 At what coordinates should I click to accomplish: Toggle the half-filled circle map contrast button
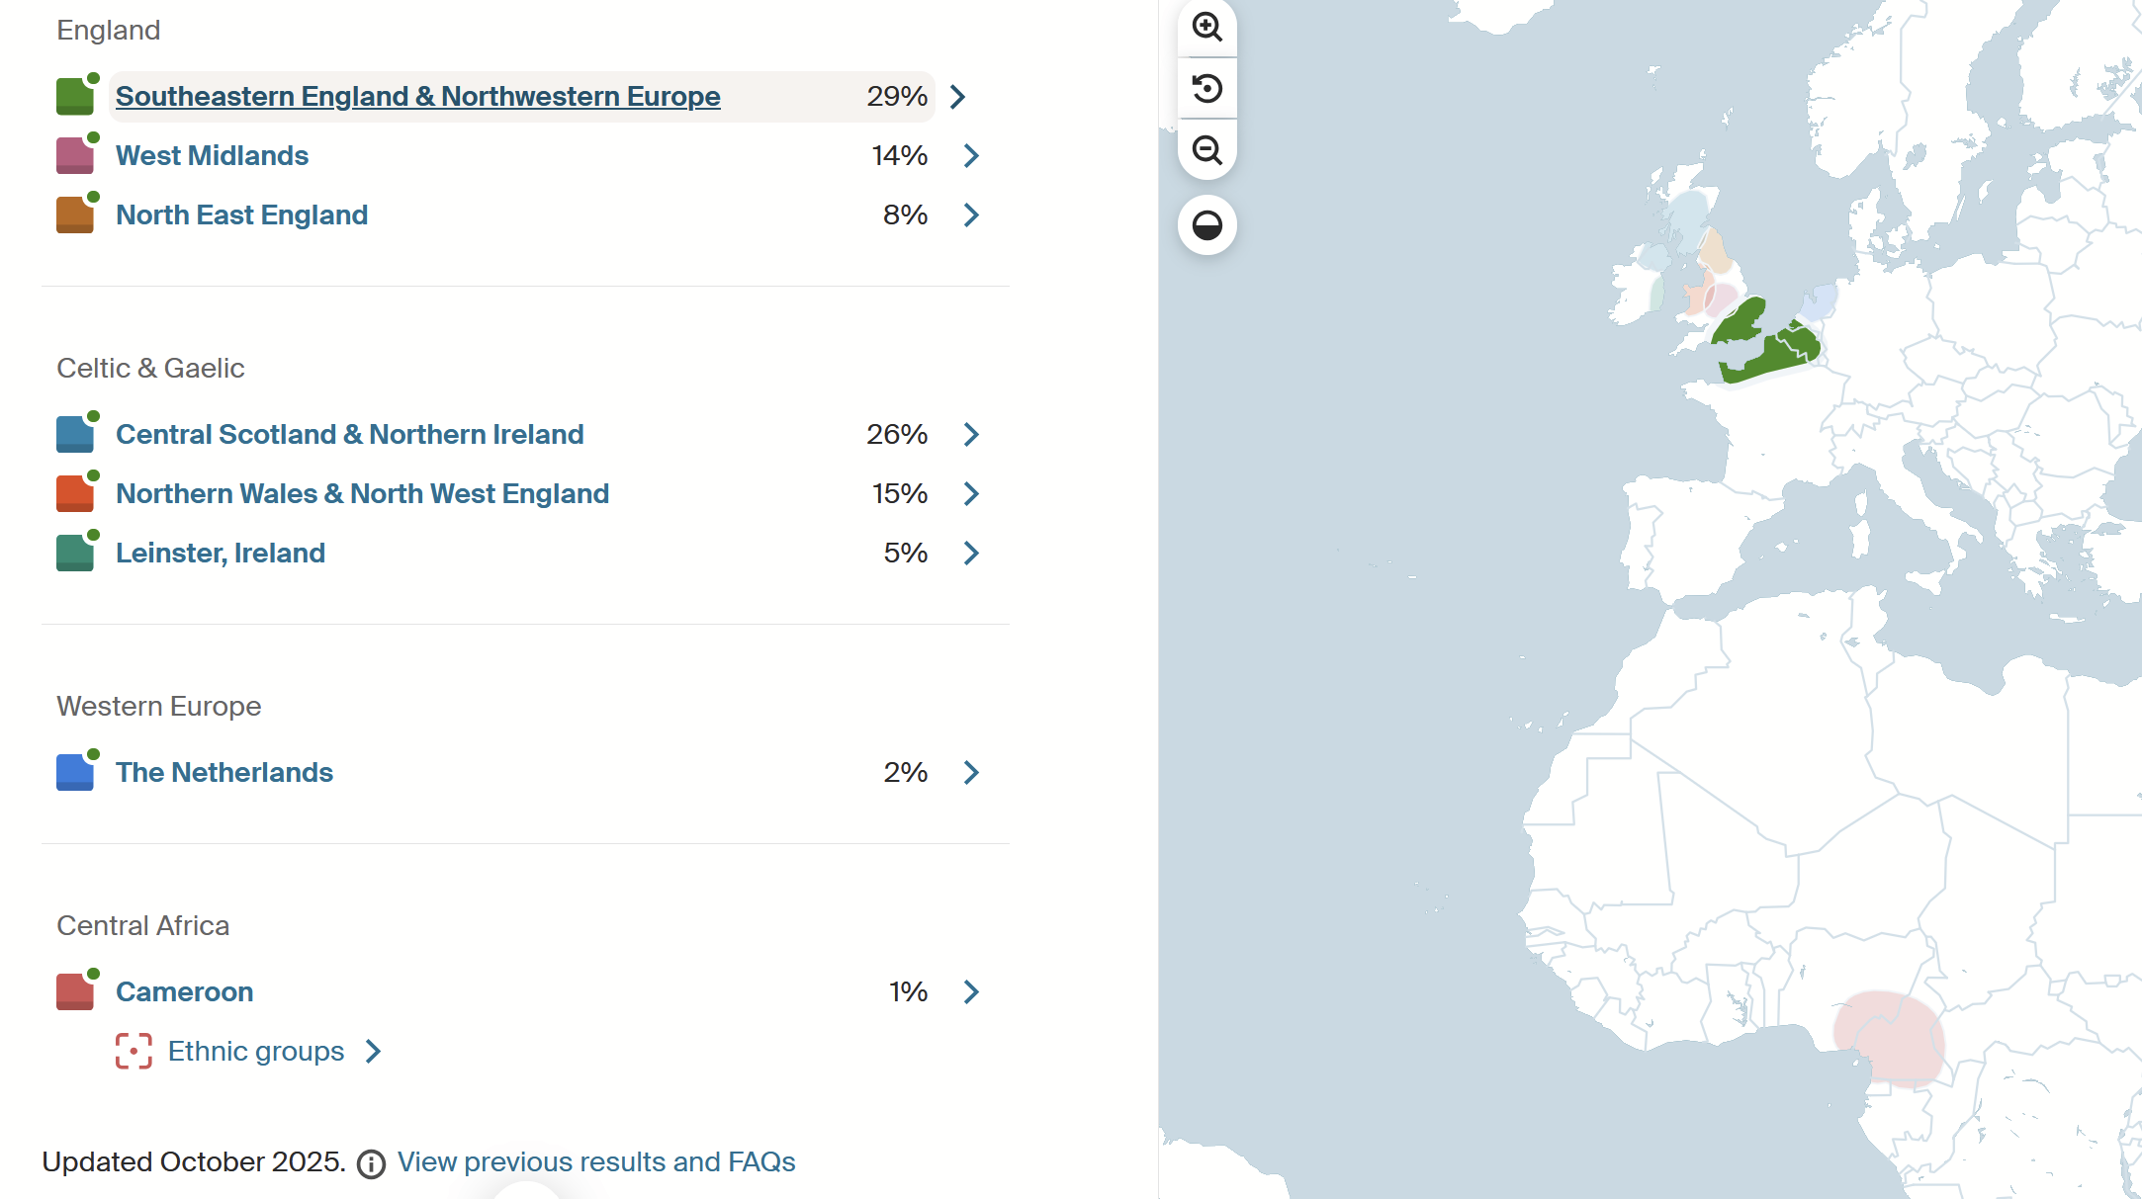pos(1206,225)
